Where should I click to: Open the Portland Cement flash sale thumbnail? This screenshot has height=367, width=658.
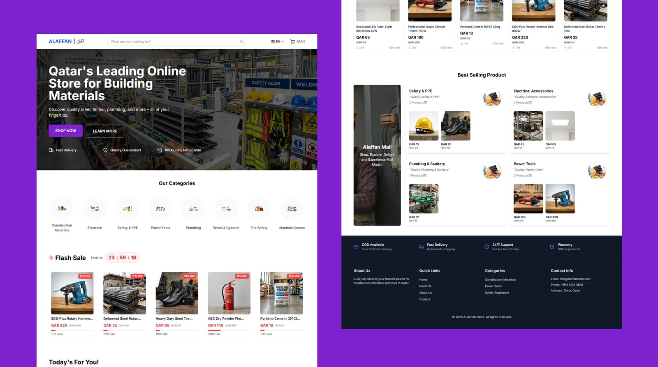coord(281,293)
